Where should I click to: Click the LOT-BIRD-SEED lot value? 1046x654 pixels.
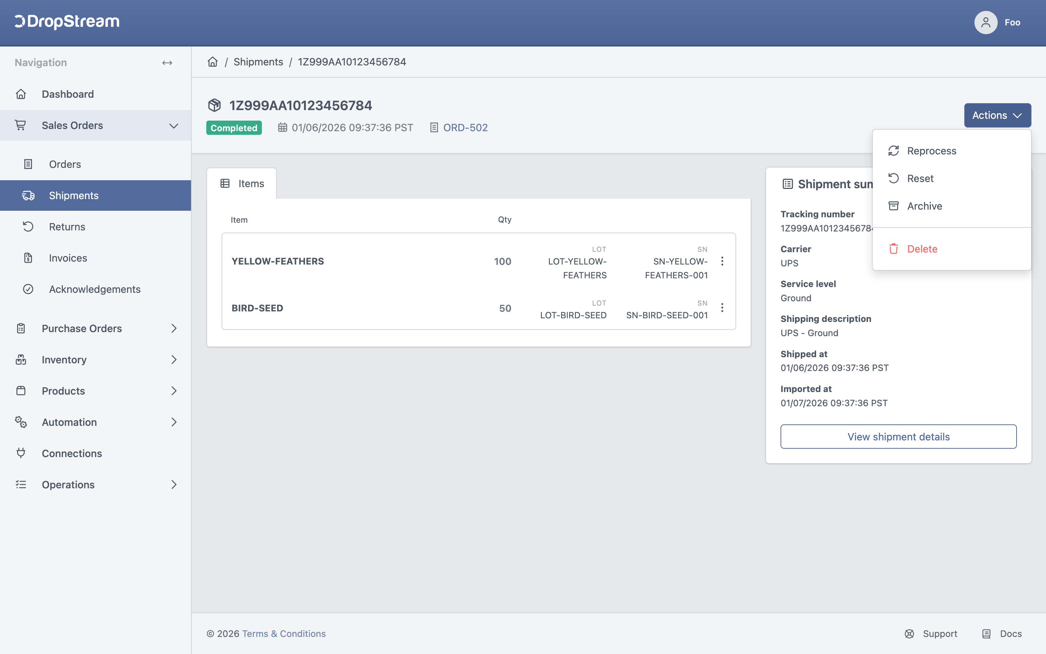click(x=573, y=315)
